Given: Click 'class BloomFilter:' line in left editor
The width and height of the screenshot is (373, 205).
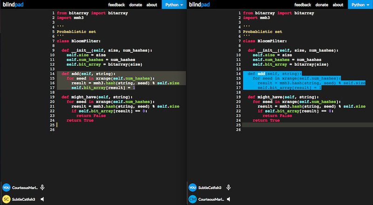Looking at the screenshot, I should [78, 41].
